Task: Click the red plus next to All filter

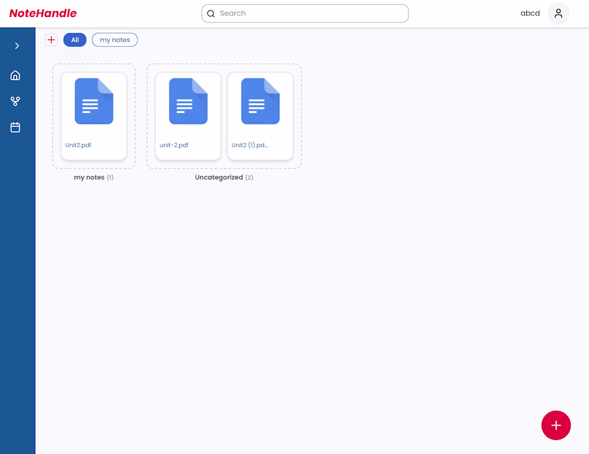Action: coord(51,40)
